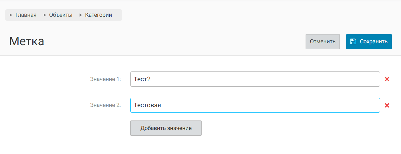Click the Значение 2: label
The image size is (401, 154).
105,105
